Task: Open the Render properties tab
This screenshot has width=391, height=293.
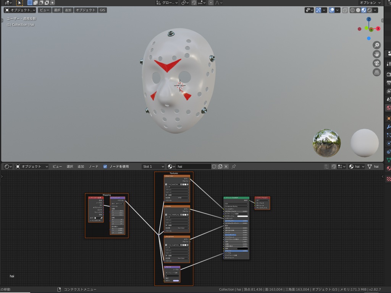Action: coord(388,74)
